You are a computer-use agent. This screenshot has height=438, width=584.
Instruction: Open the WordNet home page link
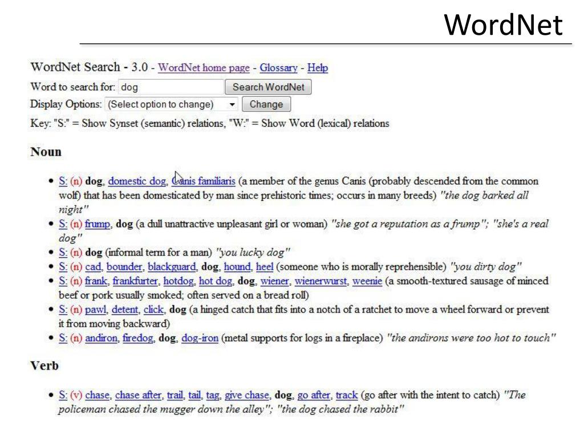[x=204, y=68]
